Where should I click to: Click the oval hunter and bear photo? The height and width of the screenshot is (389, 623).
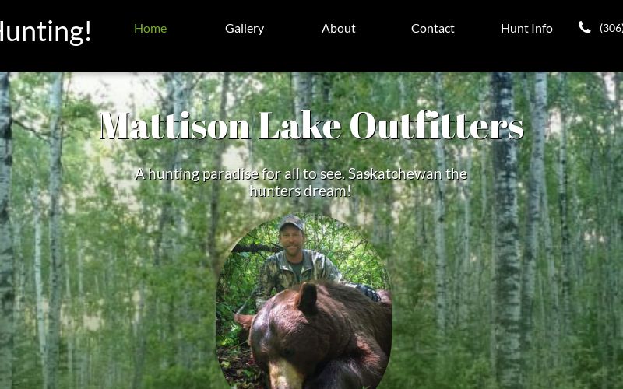tap(304, 301)
